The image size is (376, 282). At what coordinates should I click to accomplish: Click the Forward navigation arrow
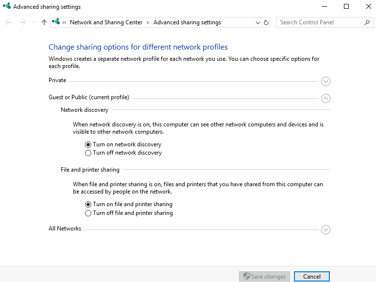[22, 22]
